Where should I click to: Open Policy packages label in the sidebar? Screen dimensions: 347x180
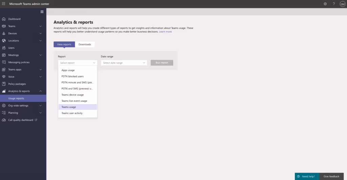[17, 84]
